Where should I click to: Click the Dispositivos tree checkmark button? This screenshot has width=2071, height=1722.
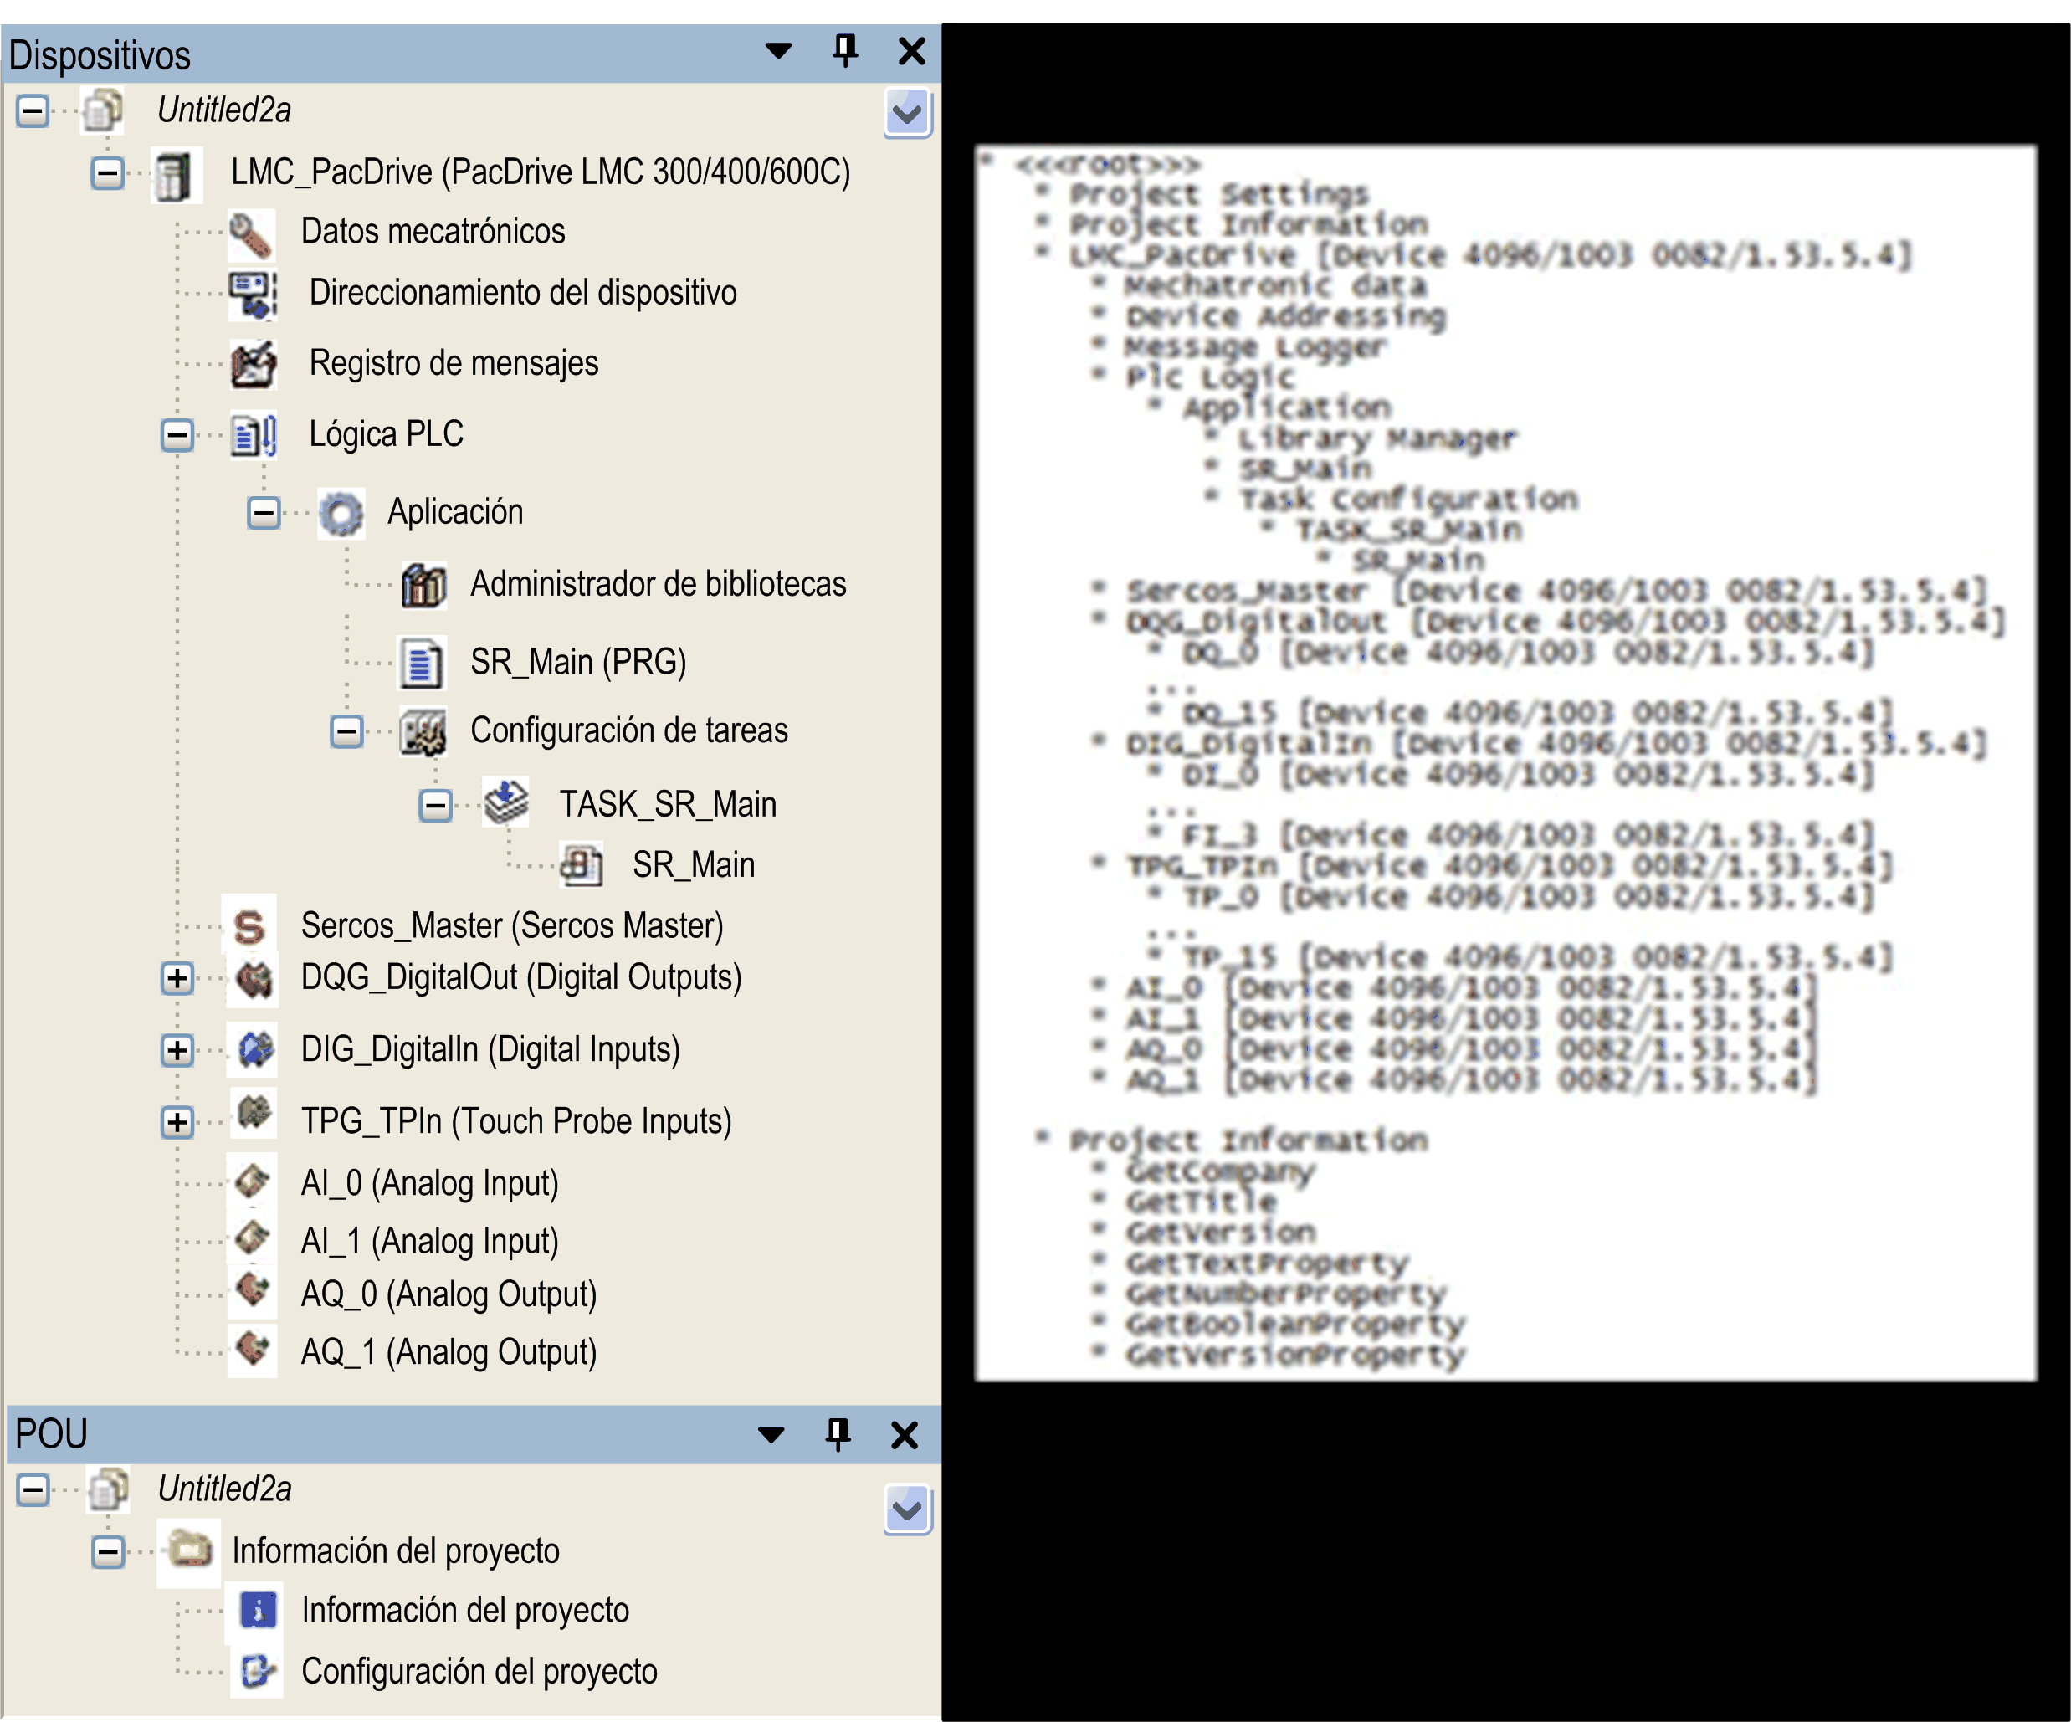[x=907, y=114]
